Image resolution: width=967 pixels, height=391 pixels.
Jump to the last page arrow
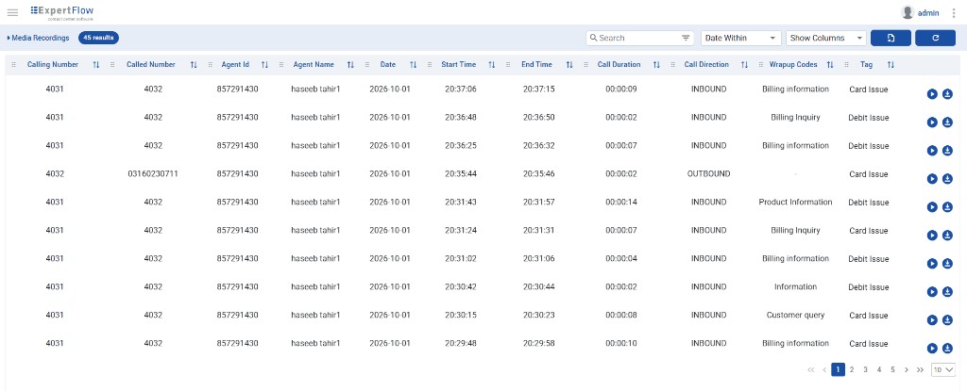[x=920, y=369]
